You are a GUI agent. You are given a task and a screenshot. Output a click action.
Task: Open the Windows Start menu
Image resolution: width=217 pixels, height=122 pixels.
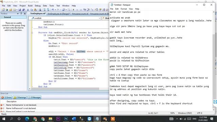(4, 119)
